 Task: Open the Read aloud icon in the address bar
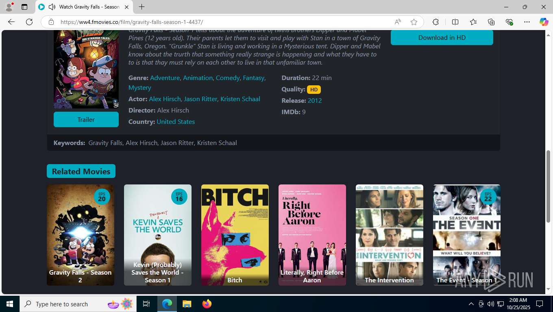tap(398, 22)
